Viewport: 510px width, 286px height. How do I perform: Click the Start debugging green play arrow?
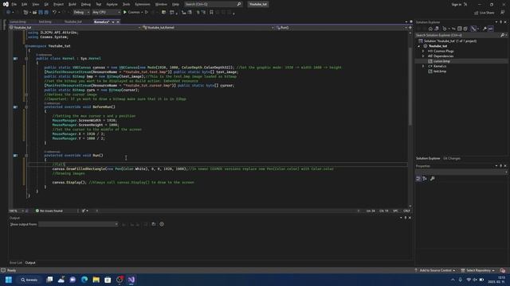(125, 13)
